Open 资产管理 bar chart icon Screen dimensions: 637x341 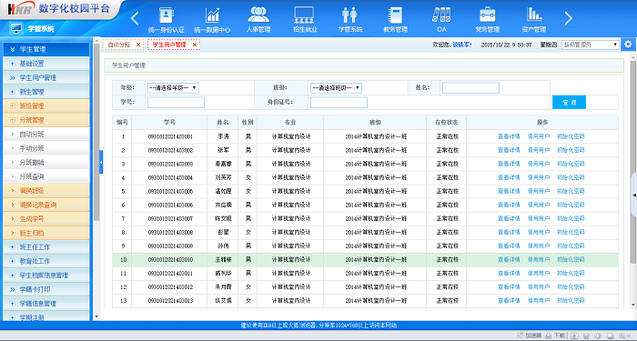pos(534,15)
